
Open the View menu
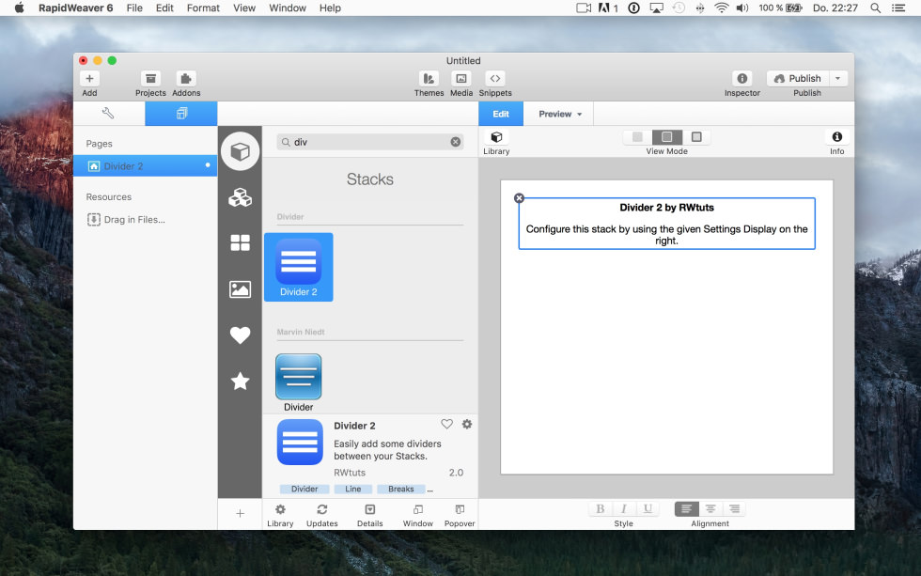244,8
